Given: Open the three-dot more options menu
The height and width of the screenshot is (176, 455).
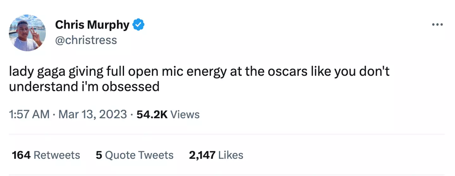Looking at the screenshot, I should click(438, 25).
